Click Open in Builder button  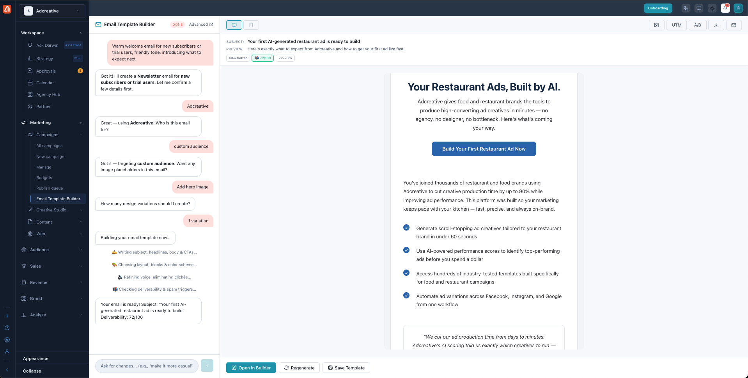pos(251,368)
